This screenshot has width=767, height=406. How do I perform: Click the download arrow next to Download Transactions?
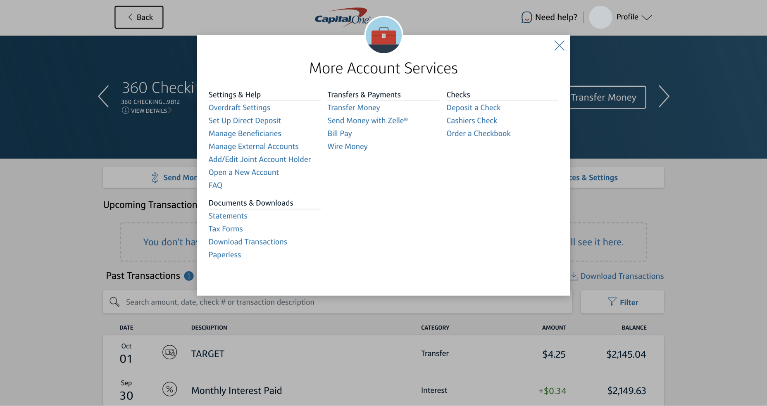(x=574, y=275)
